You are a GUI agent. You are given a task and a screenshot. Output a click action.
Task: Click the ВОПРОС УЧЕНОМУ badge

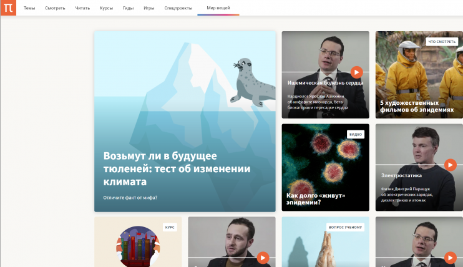point(345,227)
